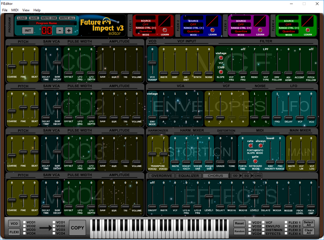Image resolution: width=324 pixels, height=240 pixels.
Task: Click the FLEXI 3 range curve display
Action: 260,21
